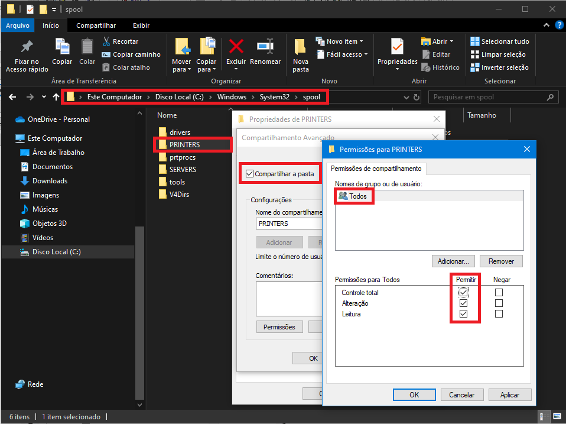Click the Aplicar button

510,395
